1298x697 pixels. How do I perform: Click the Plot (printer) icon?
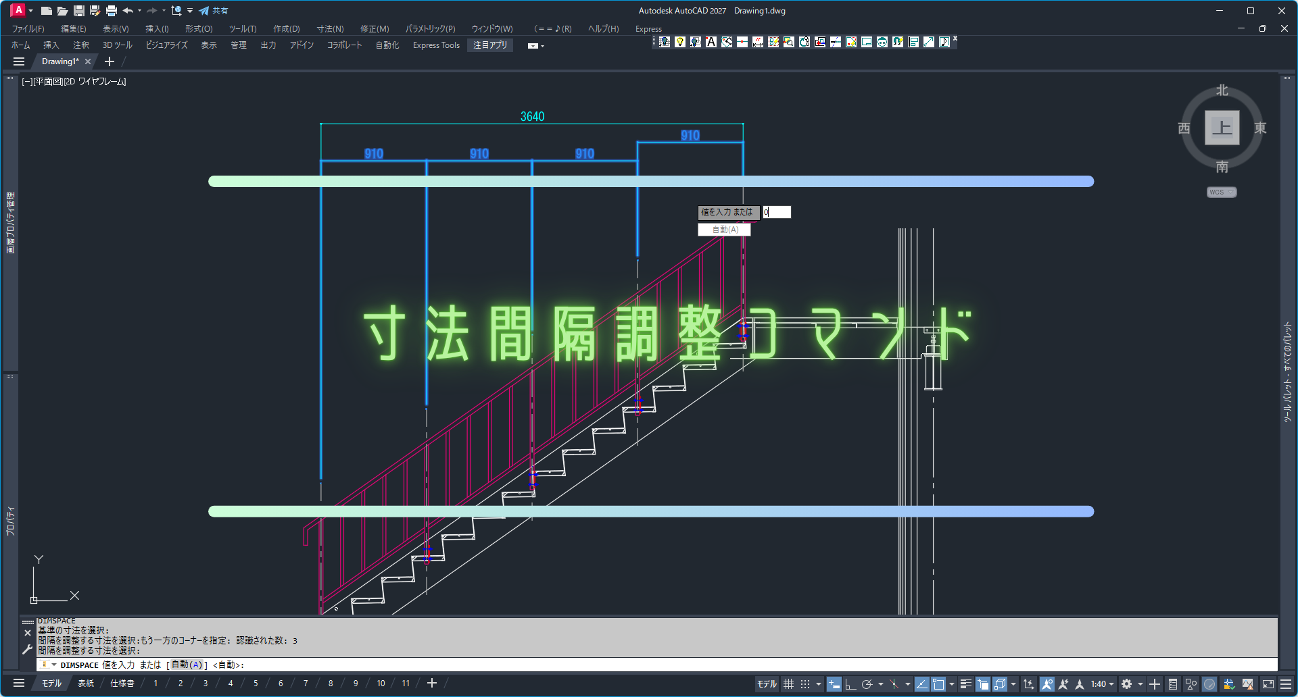pos(112,11)
